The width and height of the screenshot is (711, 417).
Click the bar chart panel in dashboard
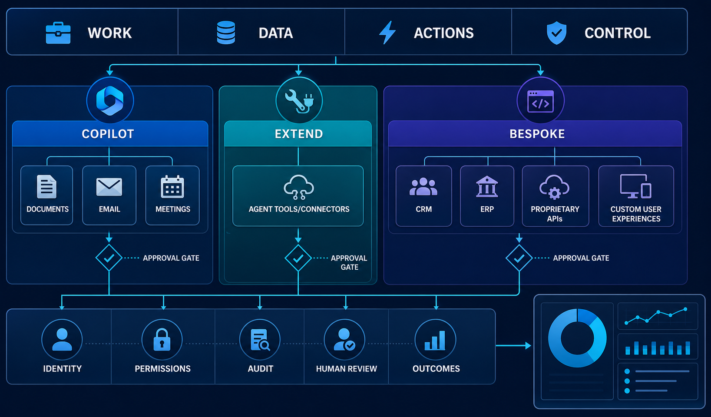click(658, 346)
